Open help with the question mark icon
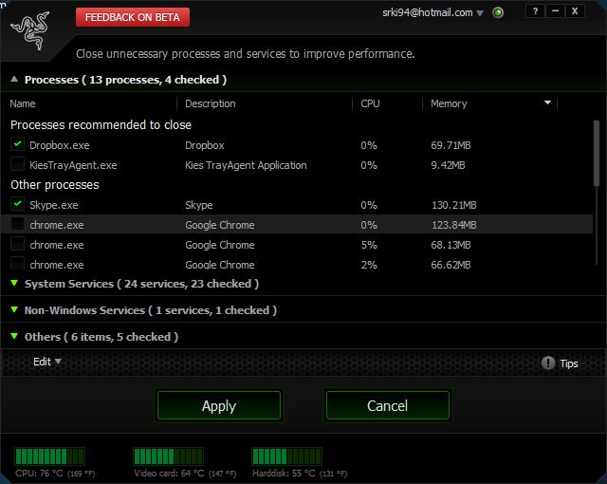The image size is (607, 484). (535, 11)
